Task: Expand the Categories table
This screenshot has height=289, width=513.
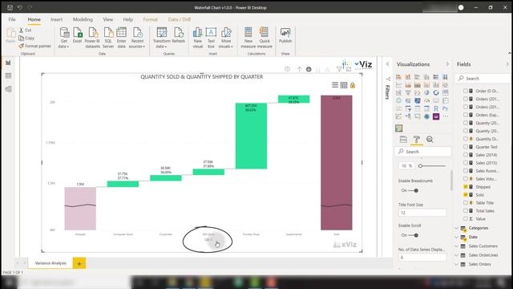Action: [x=456, y=228]
